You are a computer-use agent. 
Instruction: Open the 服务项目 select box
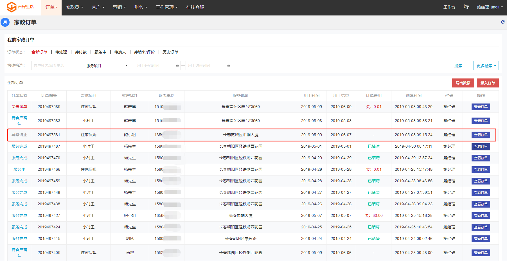106,66
